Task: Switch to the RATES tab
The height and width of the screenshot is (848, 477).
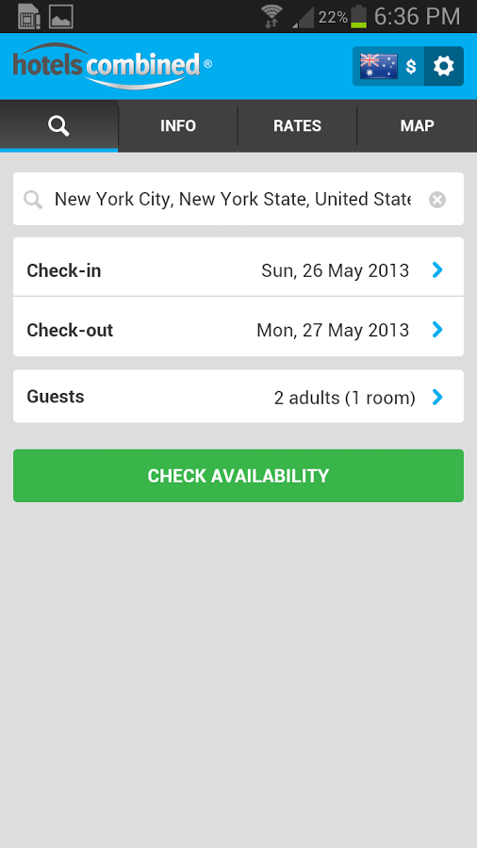Action: coord(298,126)
